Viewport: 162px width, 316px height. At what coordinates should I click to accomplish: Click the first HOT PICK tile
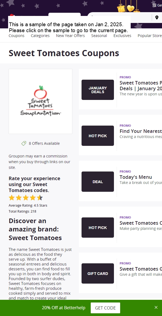[x=98, y=136]
